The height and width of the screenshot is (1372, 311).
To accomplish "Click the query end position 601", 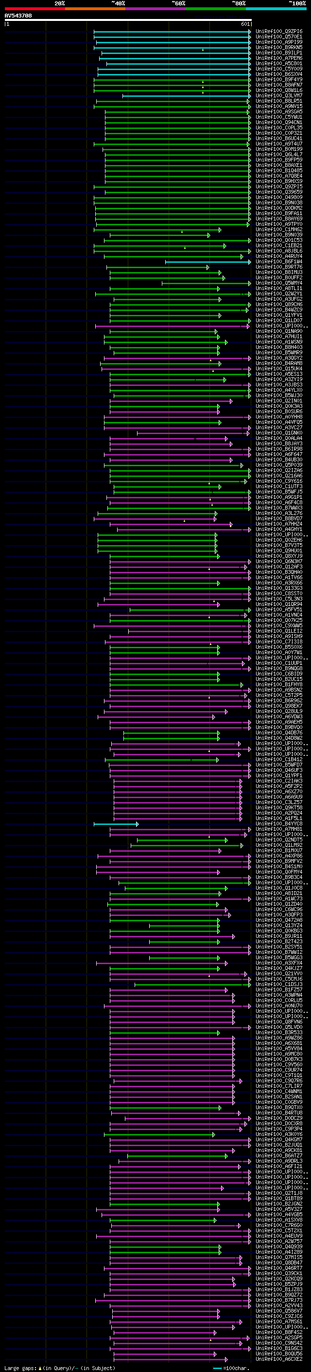I will (245, 24).
